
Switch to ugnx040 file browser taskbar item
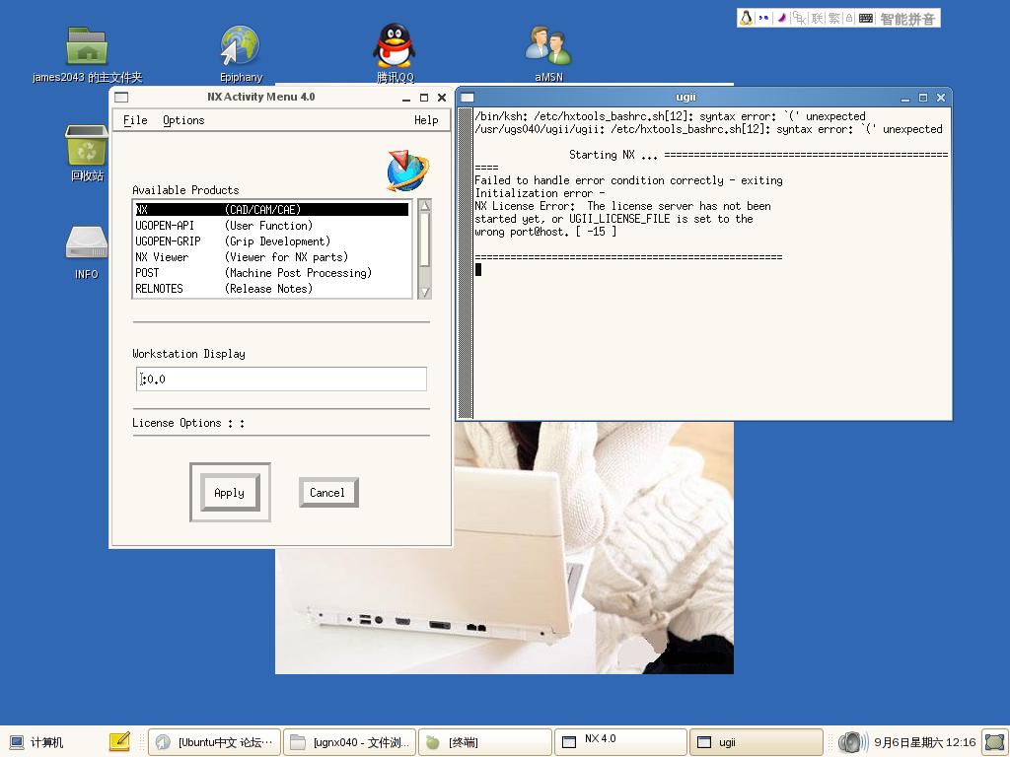[350, 742]
